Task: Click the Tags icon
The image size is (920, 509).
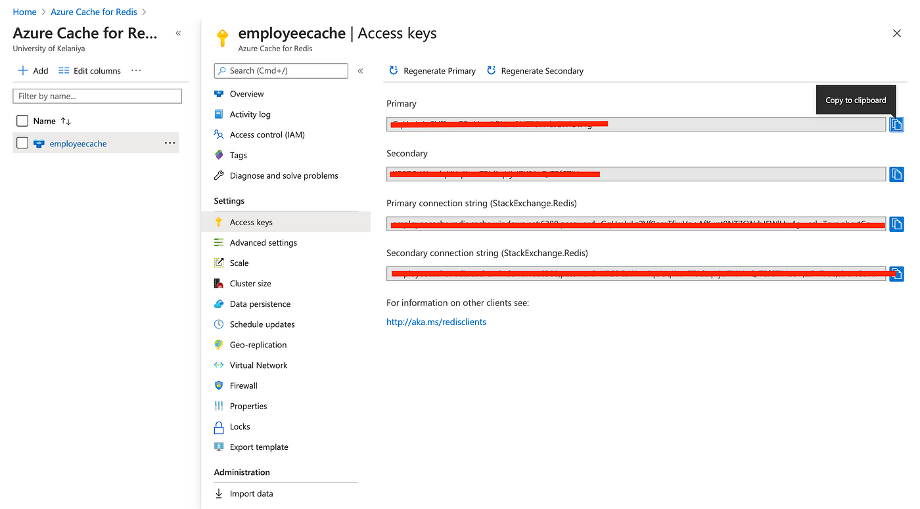Action: 219,155
